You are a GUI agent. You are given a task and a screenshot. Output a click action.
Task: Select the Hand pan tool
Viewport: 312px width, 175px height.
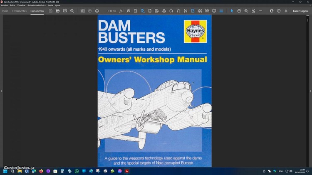coord(239,11)
